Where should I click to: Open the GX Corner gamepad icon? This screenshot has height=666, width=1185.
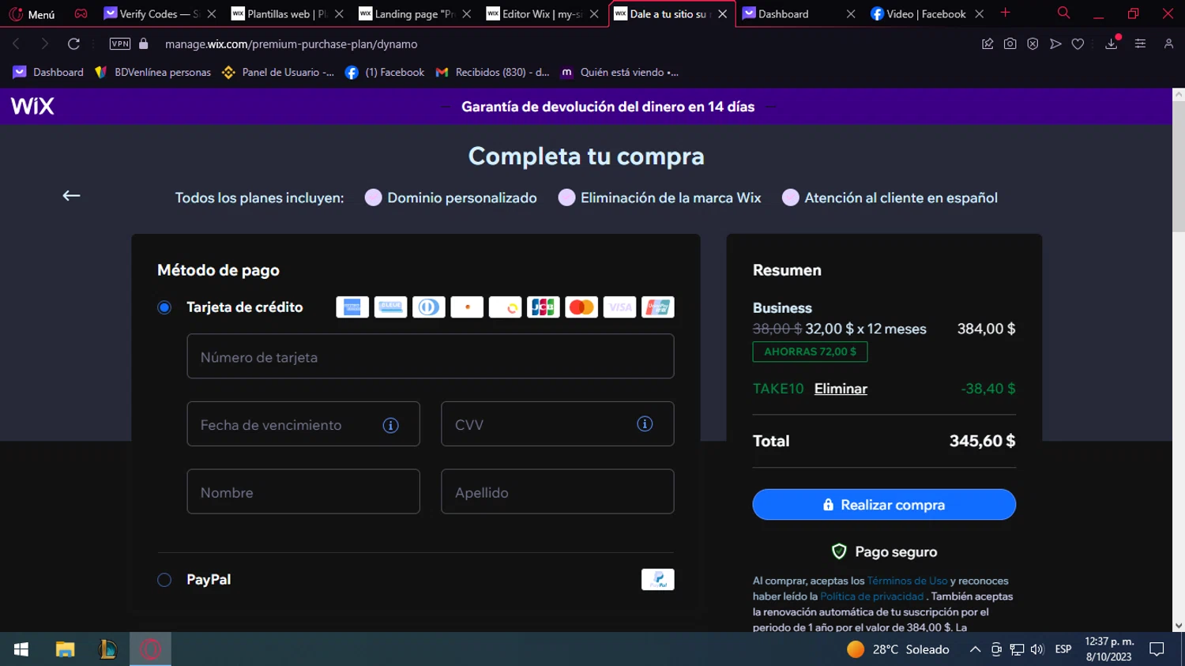pos(81,13)
